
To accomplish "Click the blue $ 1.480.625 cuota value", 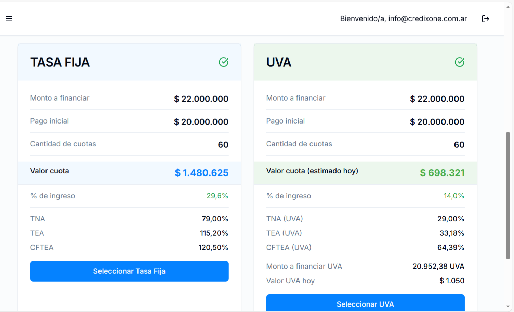I will tap(201, 173).
